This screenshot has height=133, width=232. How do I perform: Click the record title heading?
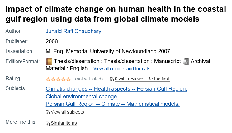[x=116, y=14]
